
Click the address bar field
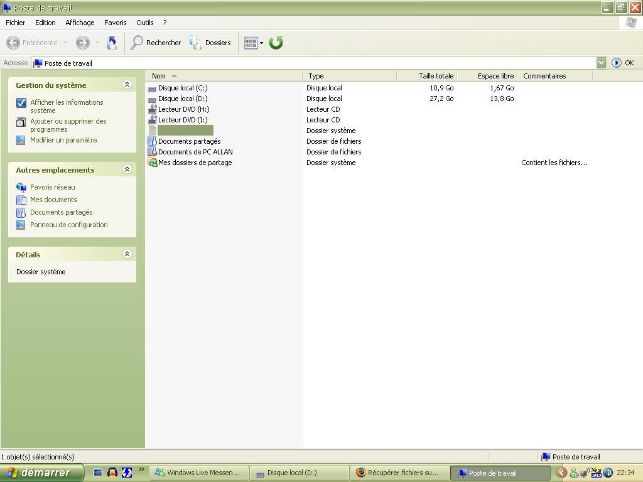314,63
